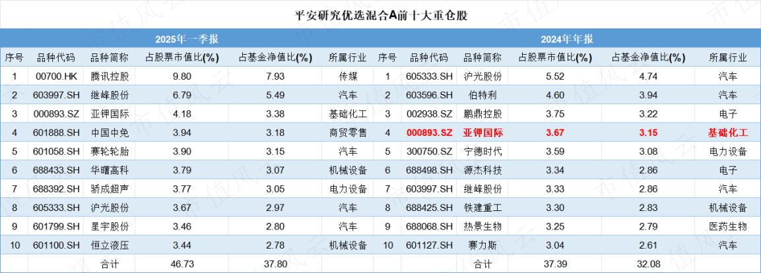Select the 3.07 net value cell
This screenshot has height=273, width=761.
pos(276,170)
